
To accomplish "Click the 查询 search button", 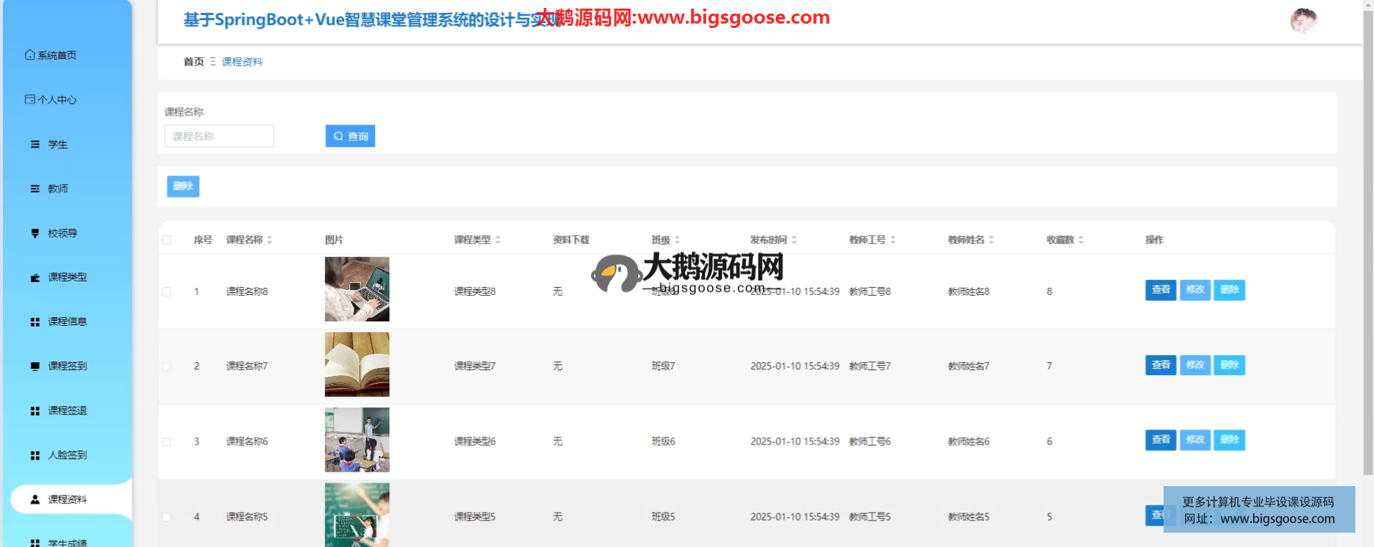I will (350, 136).
